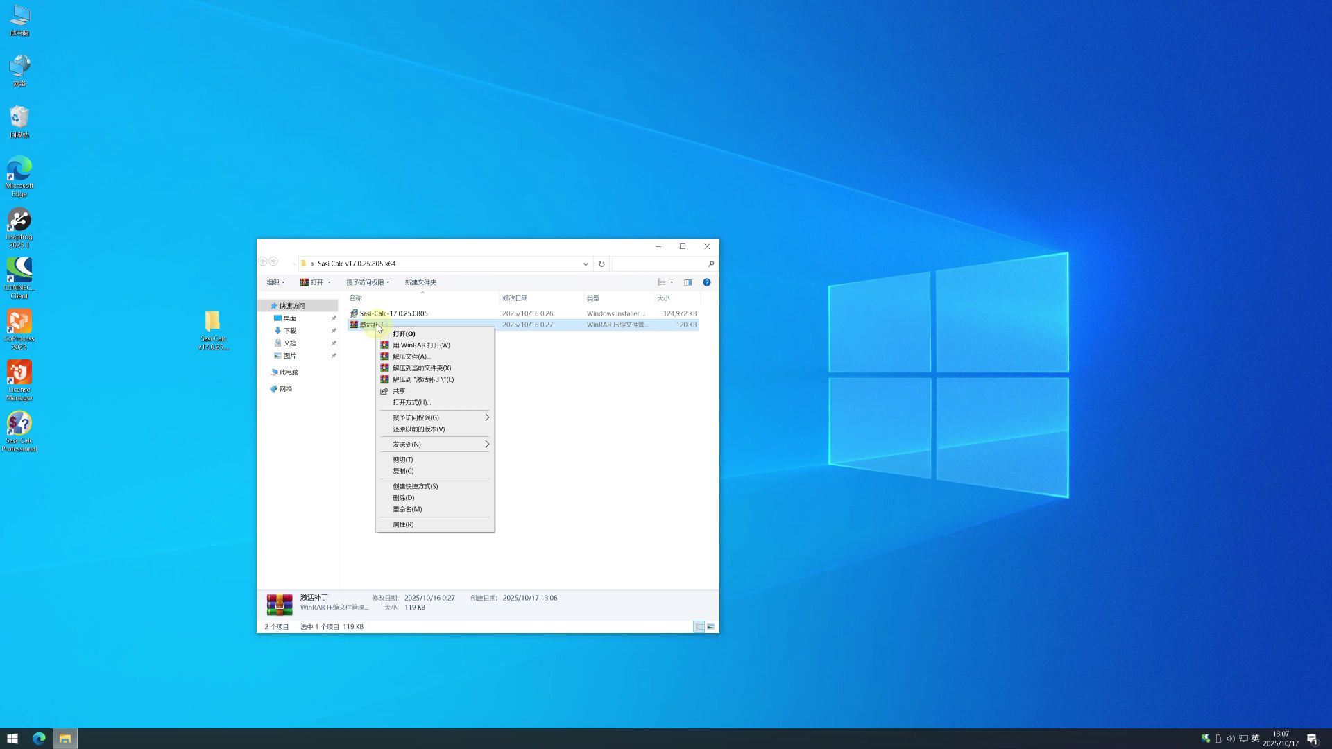
Task: Open the address bar history dropdown arrow
Action: [x=586, y=264]
